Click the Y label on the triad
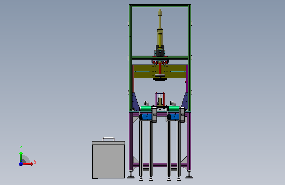 21,148
